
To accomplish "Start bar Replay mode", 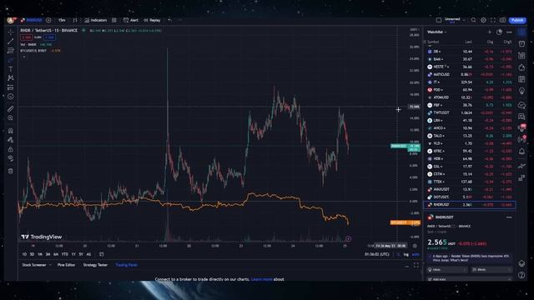I will pyautogui.click(x=152, y=20).
